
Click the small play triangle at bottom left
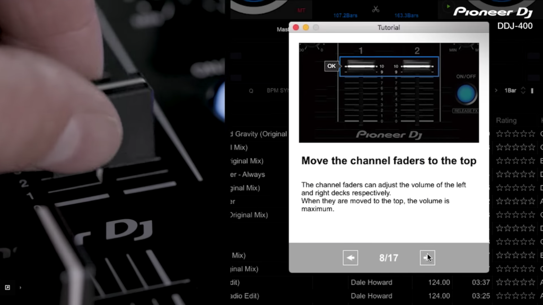click(21, 288)
